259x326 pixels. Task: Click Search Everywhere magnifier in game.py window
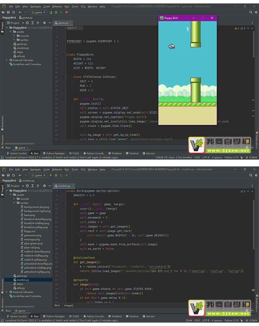point(251,12)
